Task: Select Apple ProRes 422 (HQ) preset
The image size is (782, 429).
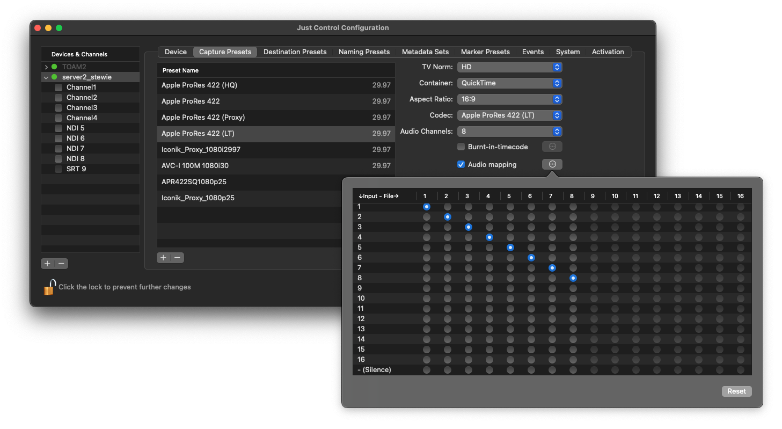Action: pos(276,85)
